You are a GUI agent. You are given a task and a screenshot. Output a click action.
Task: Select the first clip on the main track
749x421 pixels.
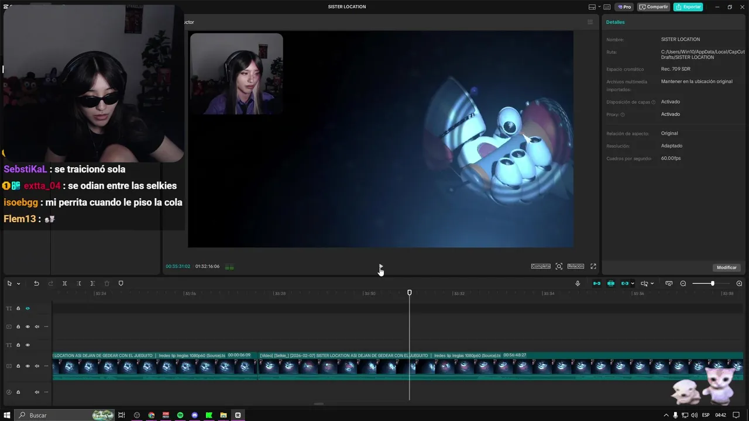point(154,365)
